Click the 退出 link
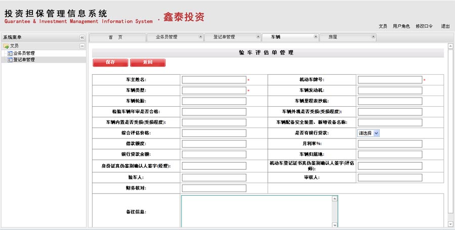This screenshot has width=455, height=230. 445,26
